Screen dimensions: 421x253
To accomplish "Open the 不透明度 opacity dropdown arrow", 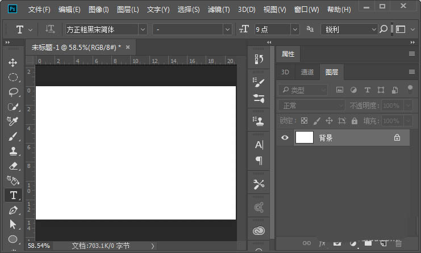I will (408, 106).
